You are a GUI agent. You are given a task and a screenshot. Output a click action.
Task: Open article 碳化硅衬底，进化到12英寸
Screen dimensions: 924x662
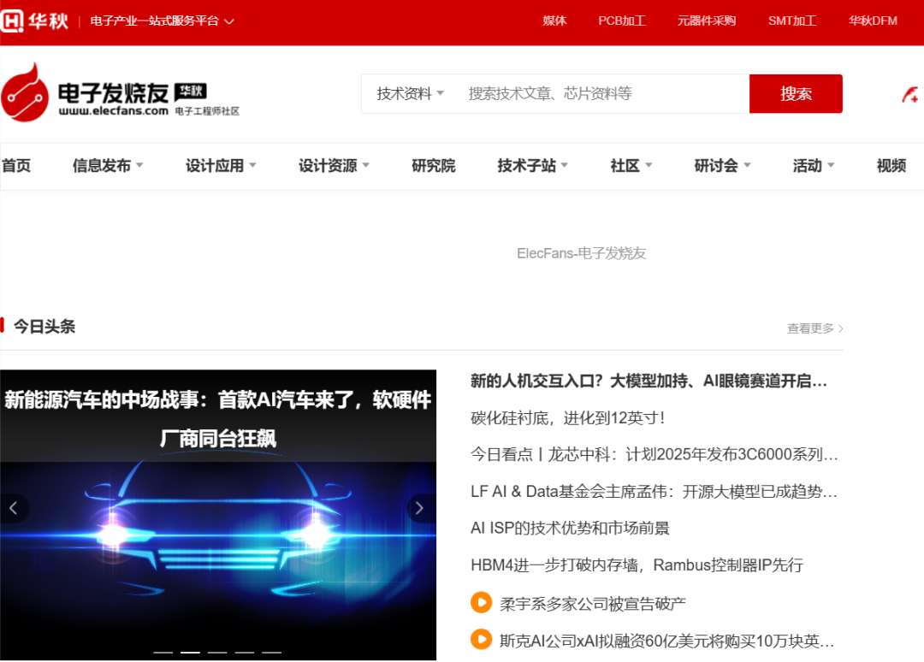point(568,418)
